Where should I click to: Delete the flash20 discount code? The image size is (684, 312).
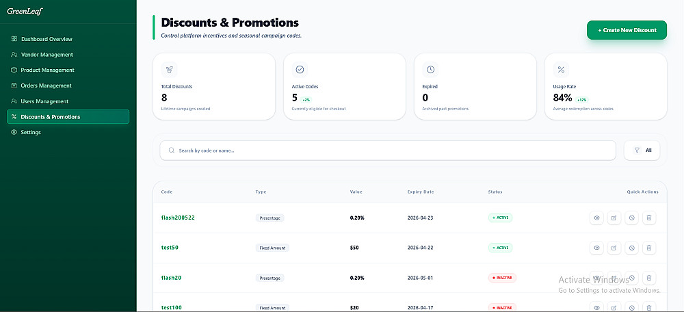[649, 278]
